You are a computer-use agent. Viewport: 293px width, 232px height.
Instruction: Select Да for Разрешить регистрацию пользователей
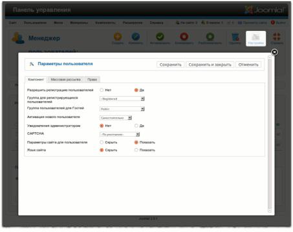tap(136, 90)
